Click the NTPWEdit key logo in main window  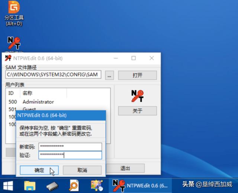coord(137,95)
